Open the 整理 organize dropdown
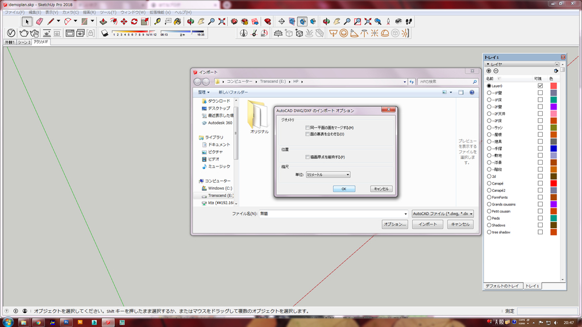This screenshot has width=582, height=327. [x=204, y=93]
